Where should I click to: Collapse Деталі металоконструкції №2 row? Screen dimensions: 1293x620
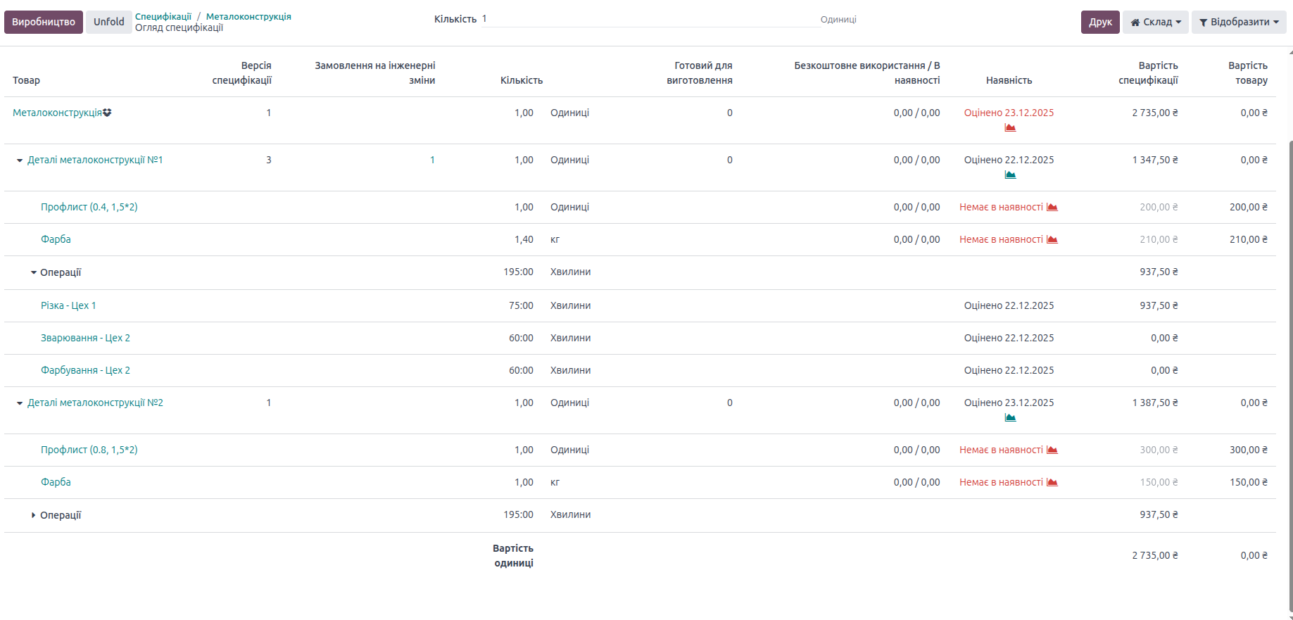[x=20, y=403]
